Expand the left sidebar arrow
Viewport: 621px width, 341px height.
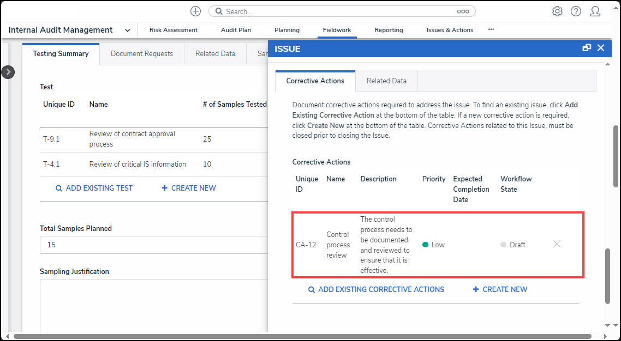tap(8, 72)
